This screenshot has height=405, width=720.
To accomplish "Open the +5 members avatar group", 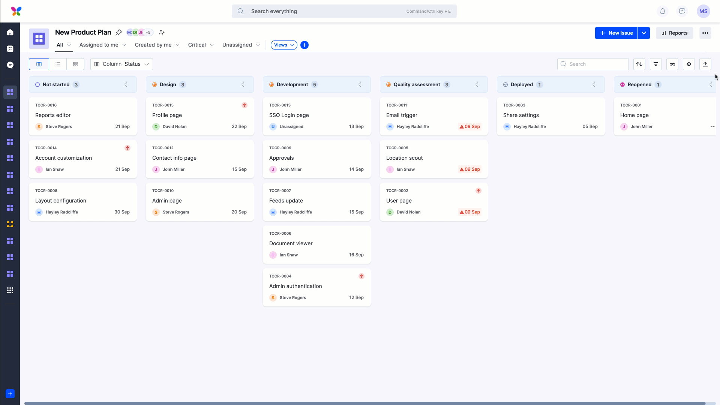I will pos(148,33).
